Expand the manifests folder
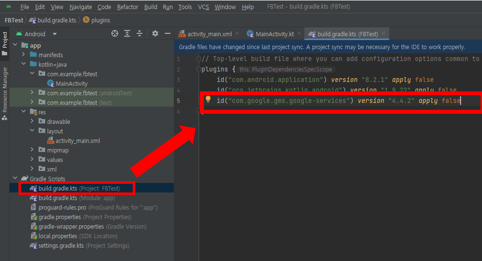Image resolution: width=482 pixels, height=261 pixels. pyautogui.click(x=23, y=54)
